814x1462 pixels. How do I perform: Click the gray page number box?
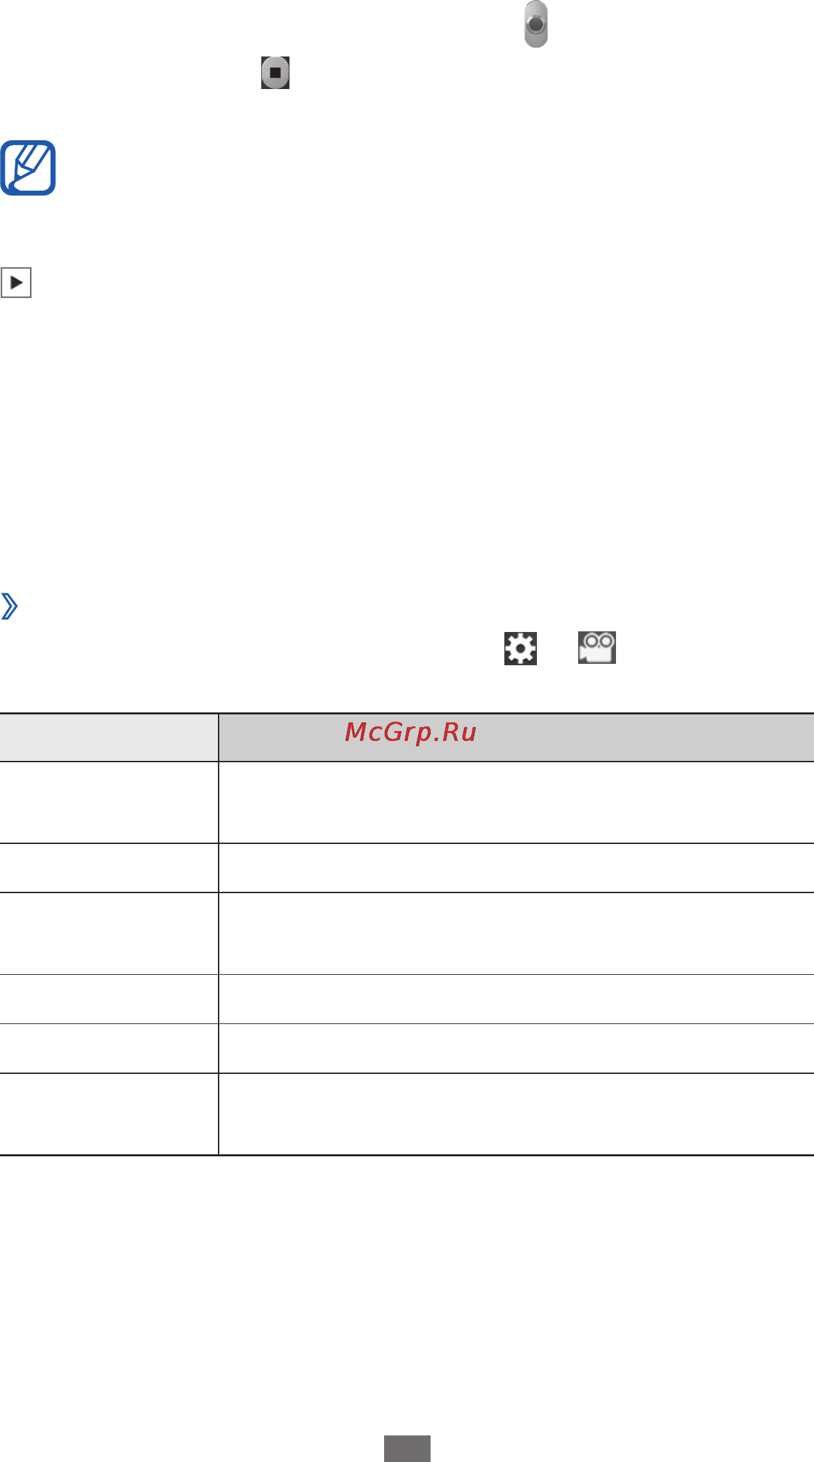point(407,1449)
